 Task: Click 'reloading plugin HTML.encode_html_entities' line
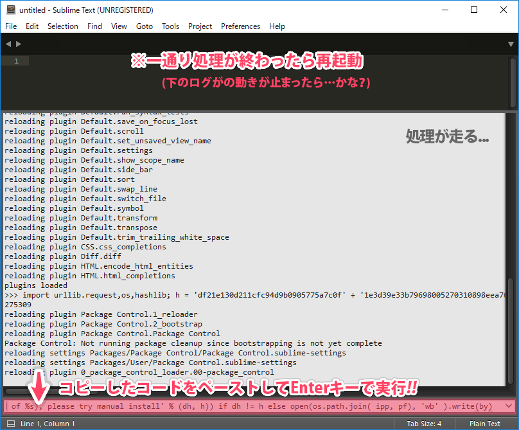tap(99, 266)
